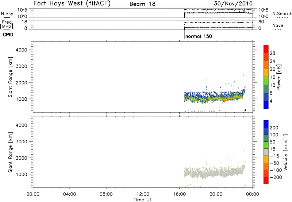Click the "20:00" time tick label

click(216, 194)
